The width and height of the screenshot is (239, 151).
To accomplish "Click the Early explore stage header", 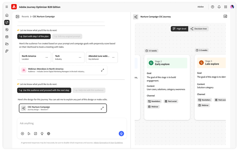I will point(167,63).
